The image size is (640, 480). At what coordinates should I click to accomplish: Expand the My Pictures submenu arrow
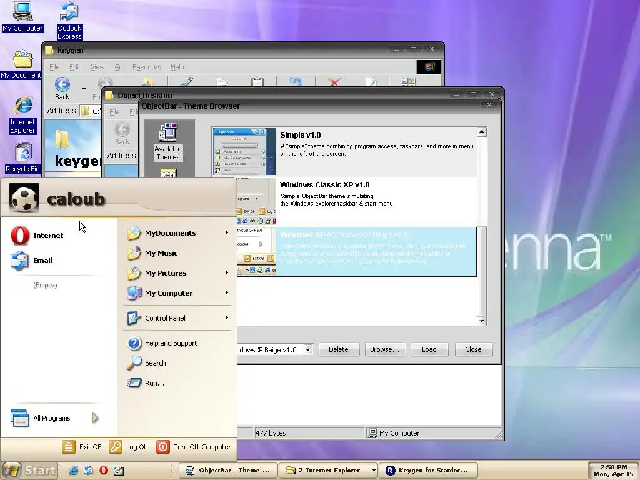click(226, 273)
